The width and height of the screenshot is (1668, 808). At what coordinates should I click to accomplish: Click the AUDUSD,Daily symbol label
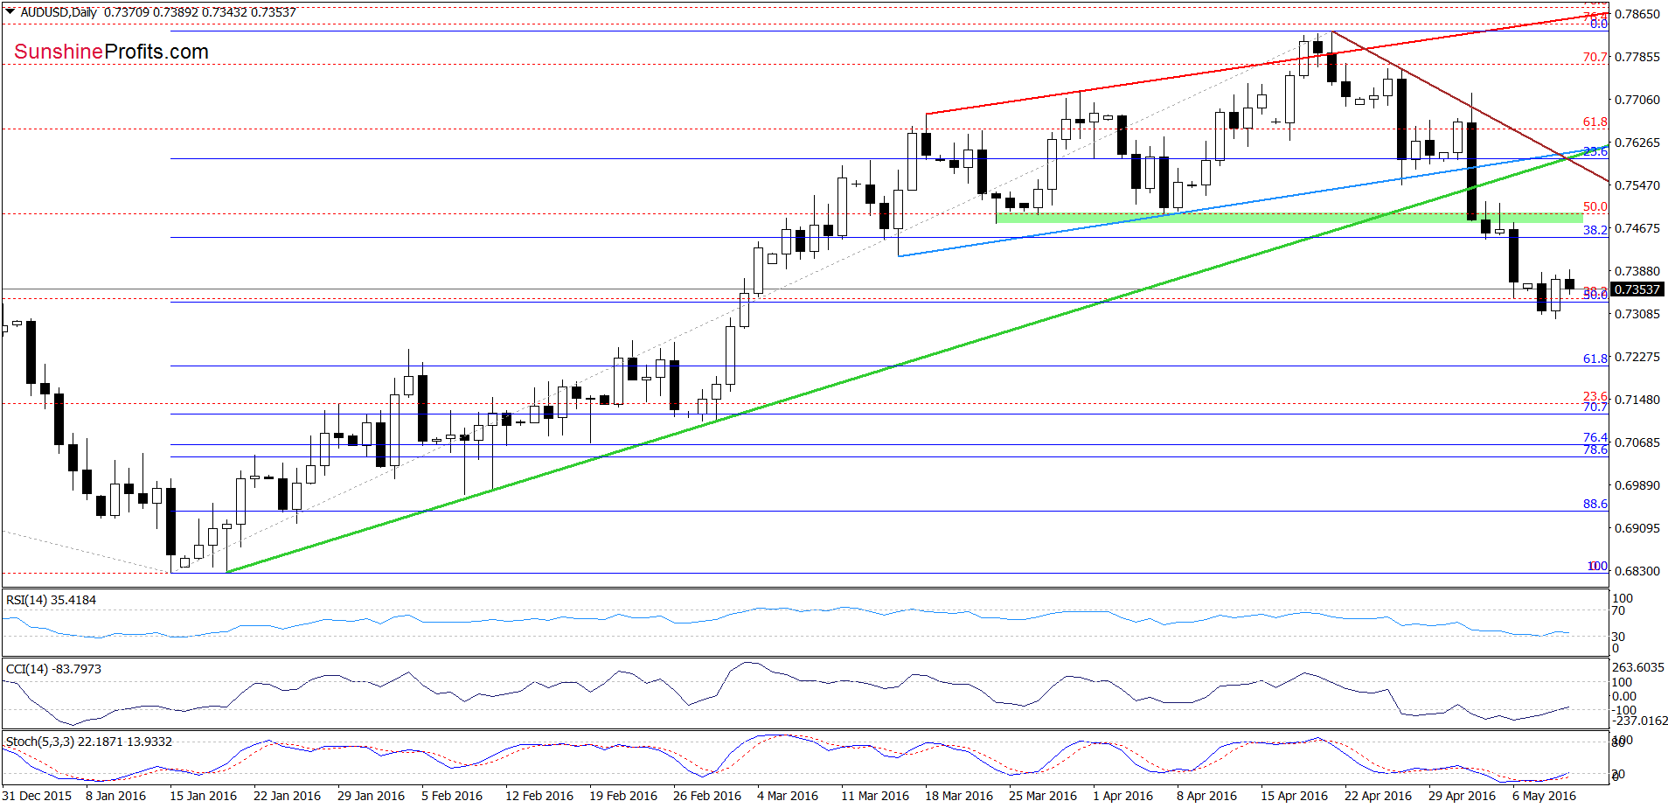click(59, 12)
